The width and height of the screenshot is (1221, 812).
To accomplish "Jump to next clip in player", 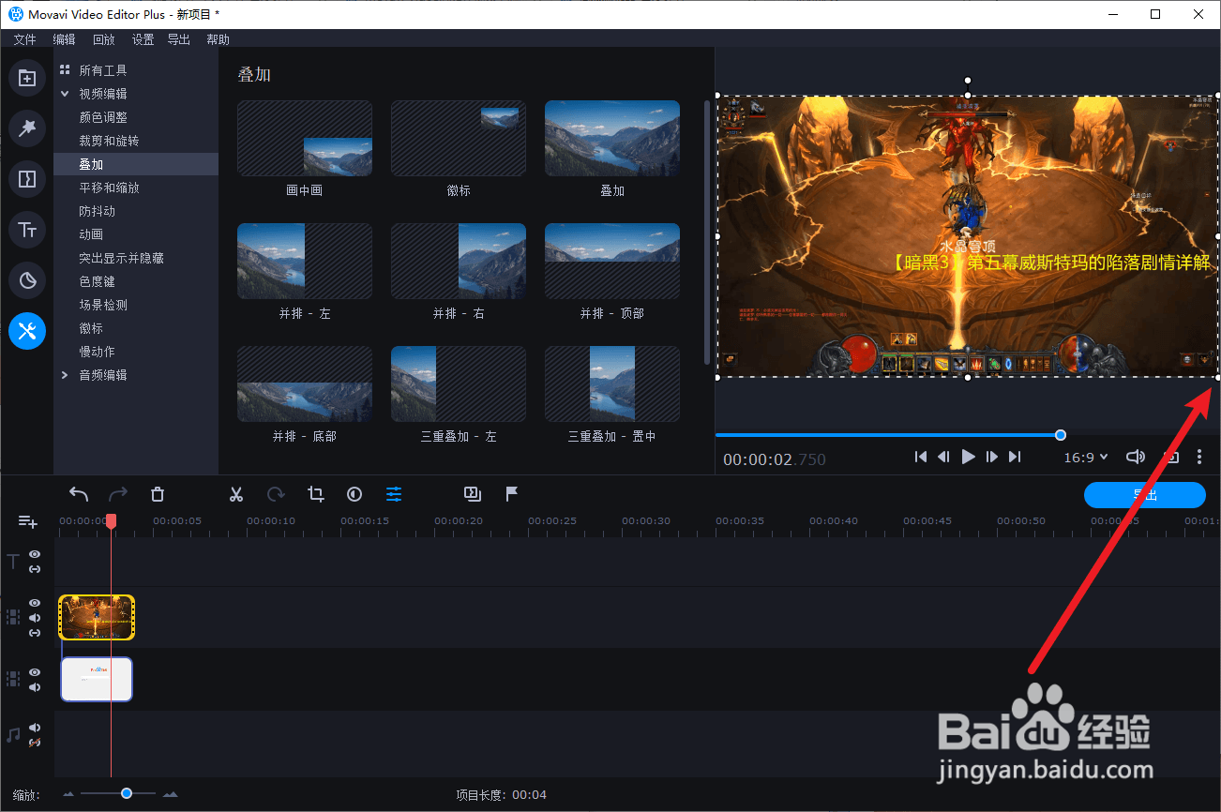I will (x=1015, y=457).
